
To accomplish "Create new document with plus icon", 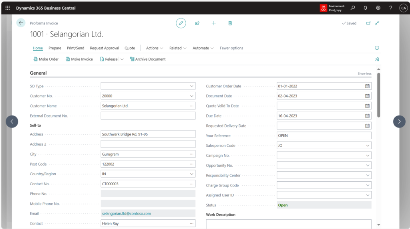I will (x=214, y=23).
